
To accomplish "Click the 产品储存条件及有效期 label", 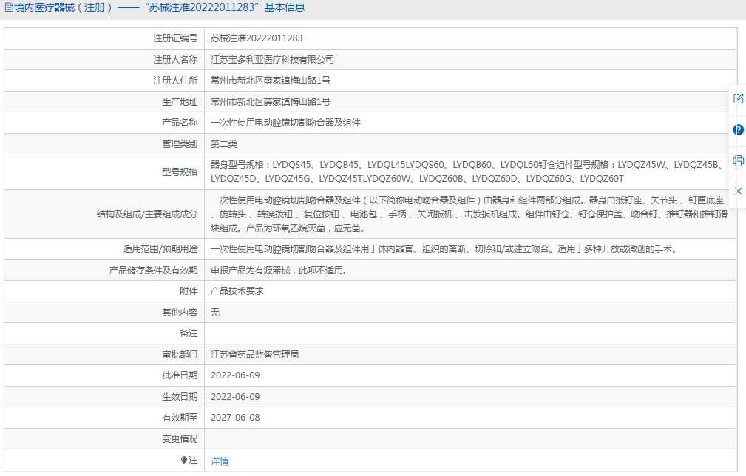I will (153, 270).
